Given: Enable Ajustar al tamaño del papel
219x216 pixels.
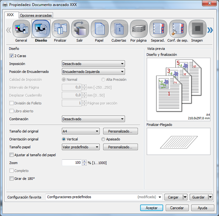Looking at the screenshot, I should tap(11, 155).
